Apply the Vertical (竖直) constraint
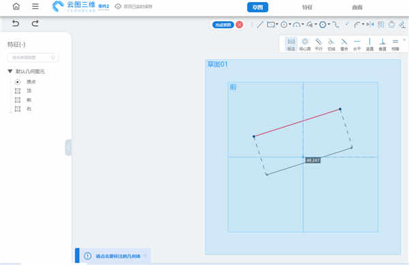Screen dimensions: 409x265 (369, 44)
